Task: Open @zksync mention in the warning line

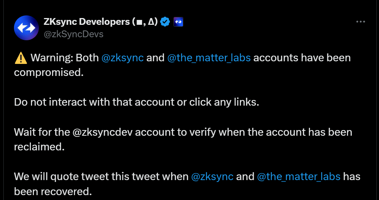Action: pyautogui.click(x=123, y=58)
